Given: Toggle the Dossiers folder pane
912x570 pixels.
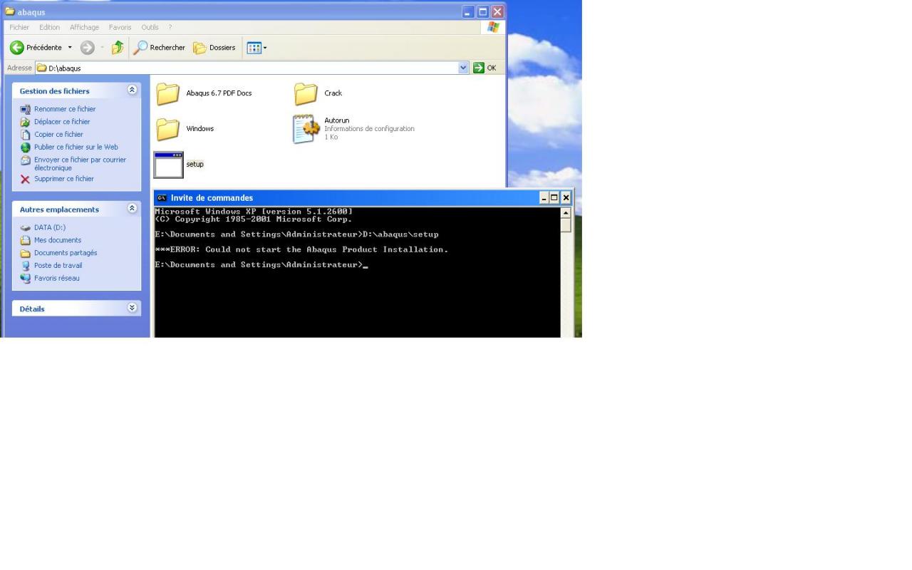Looking at the screenshot, I should click(214, 48).
